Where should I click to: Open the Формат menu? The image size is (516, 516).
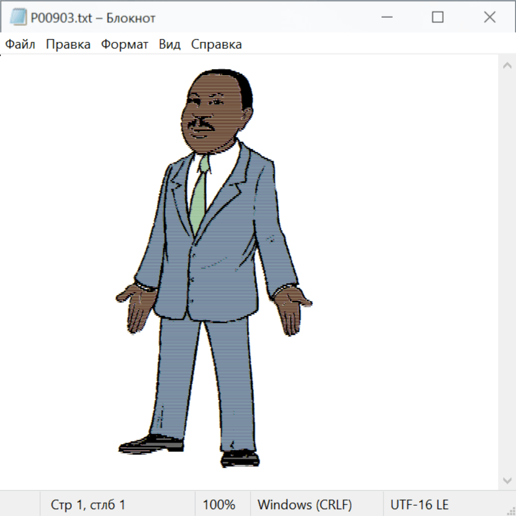point(124,45)
